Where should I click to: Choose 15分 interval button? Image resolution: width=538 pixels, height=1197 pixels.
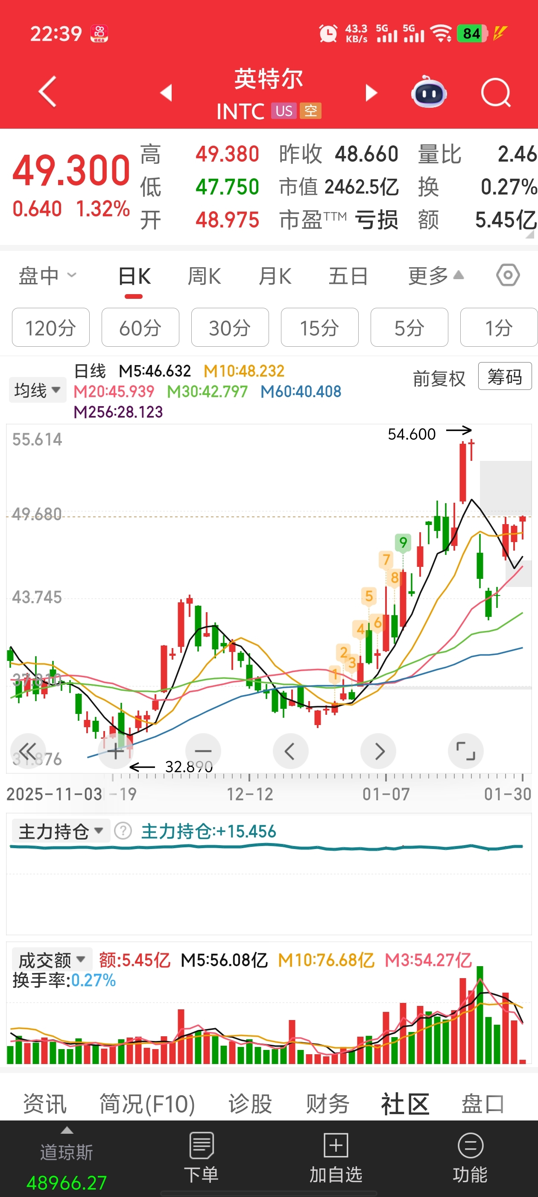[319, 327]
